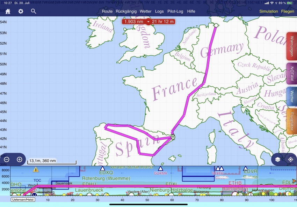Tap the "Germany" label on the map
The width and height of the screenshot is (297, 207).
222,50
